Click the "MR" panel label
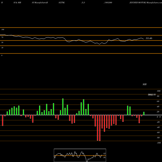 pos(145,84)
